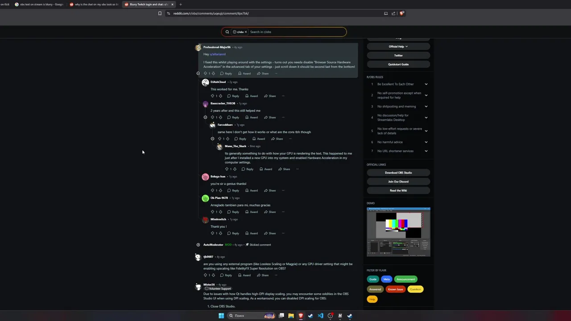Open OBS Studio from the taskbar
571x321 pixels.
tap(330, 316)
